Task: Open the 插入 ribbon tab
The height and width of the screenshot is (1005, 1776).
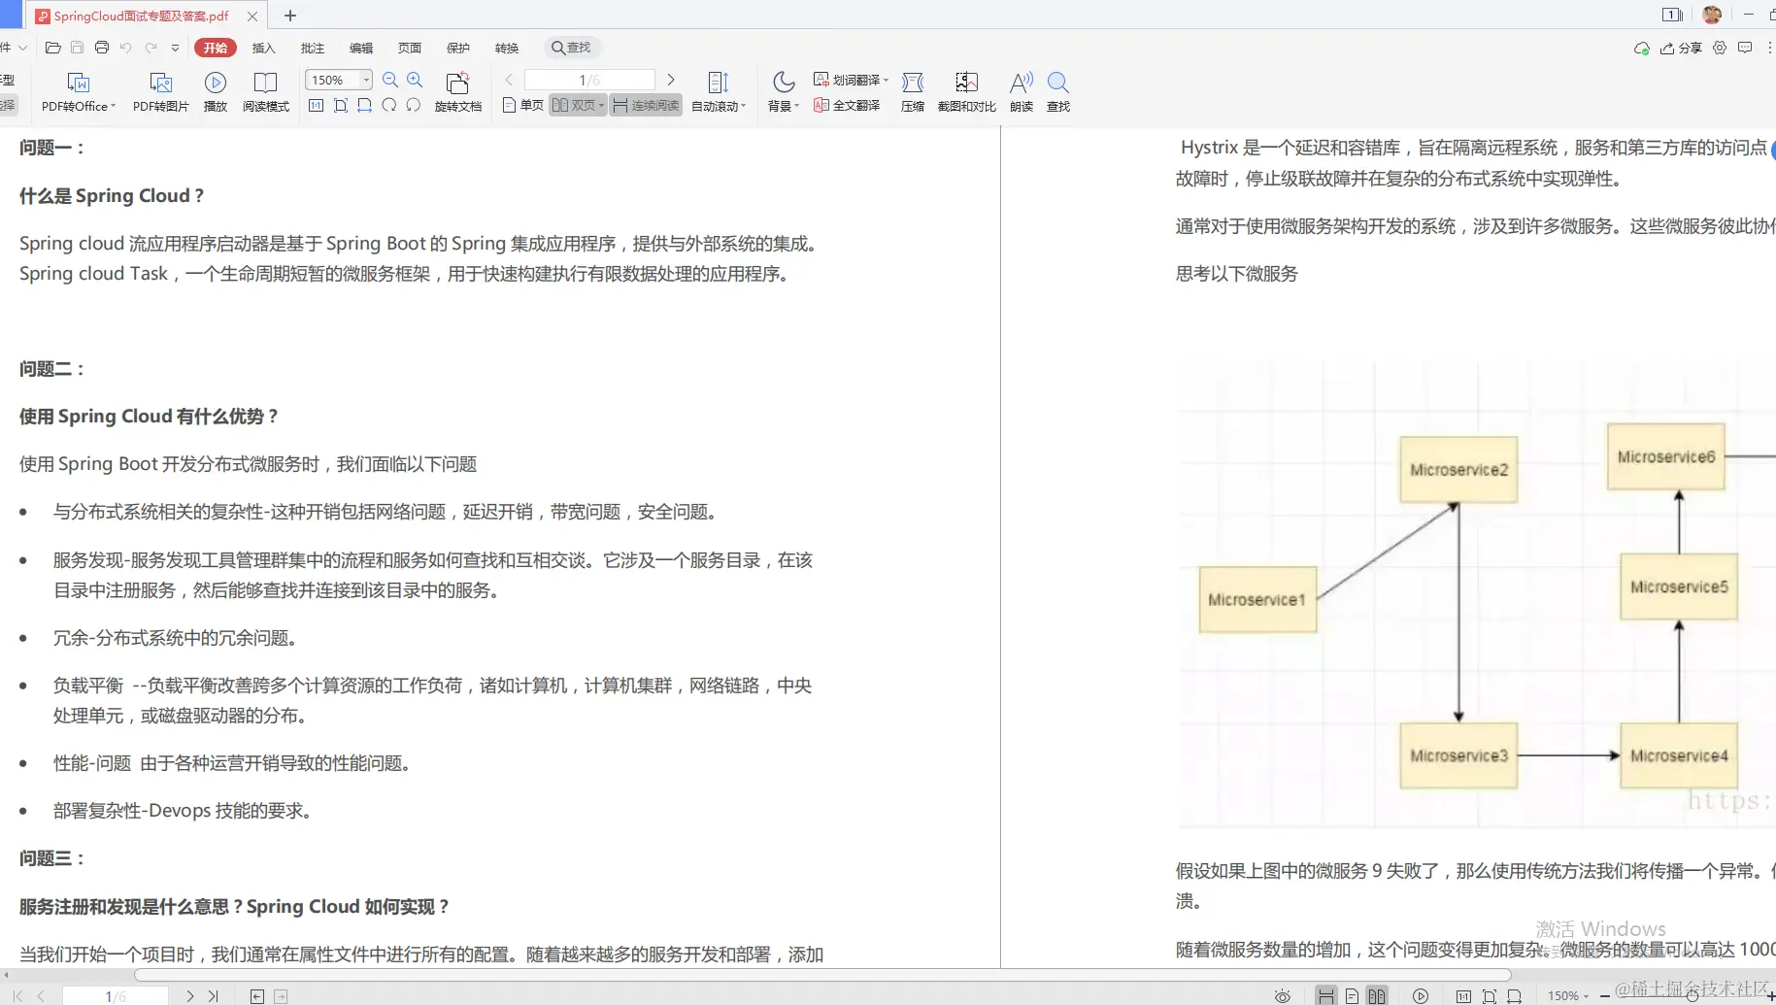Action: tap(264, 48)
